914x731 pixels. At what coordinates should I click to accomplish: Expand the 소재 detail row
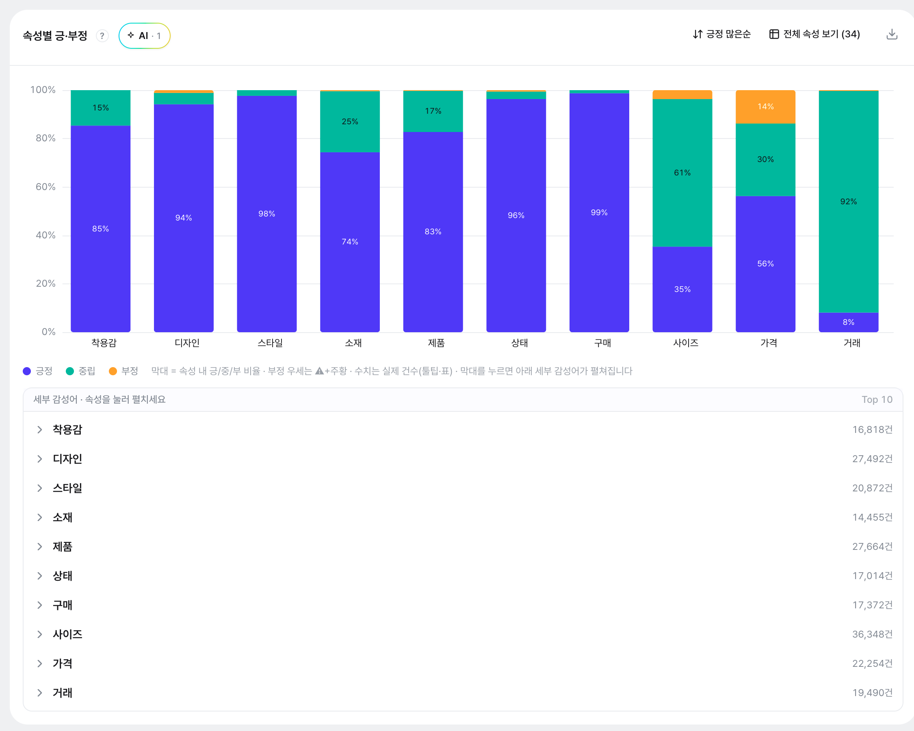click(x=463, y=517)
